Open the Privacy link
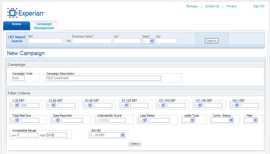Viewport: 270px width, 154px height. [231, 6]
